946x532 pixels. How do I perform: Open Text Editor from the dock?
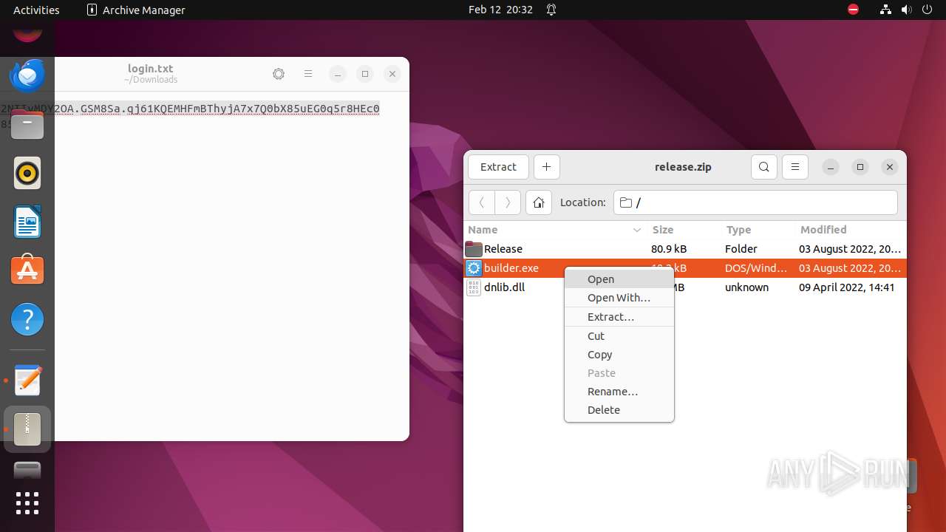tap(27, 381)
